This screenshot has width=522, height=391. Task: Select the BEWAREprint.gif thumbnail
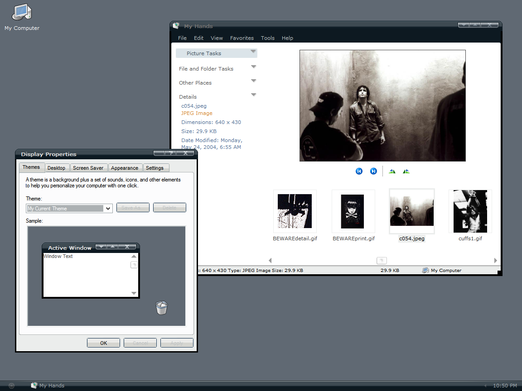pos(353,211)
